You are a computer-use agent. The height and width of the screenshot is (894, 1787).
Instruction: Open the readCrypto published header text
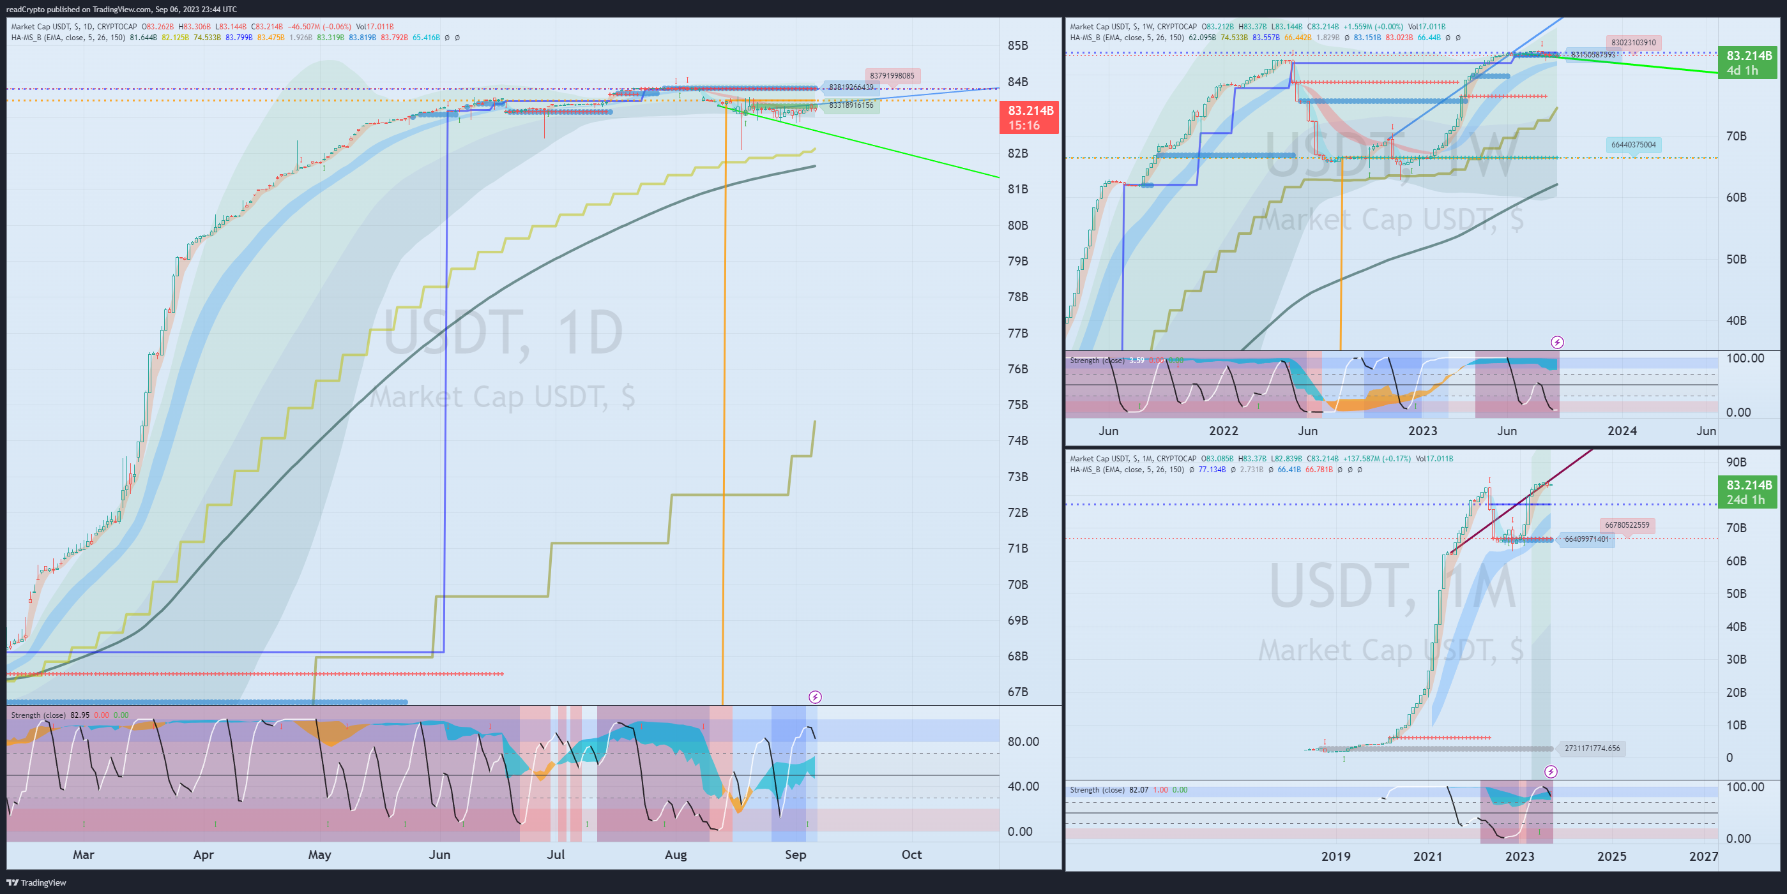tap(121, 9)
